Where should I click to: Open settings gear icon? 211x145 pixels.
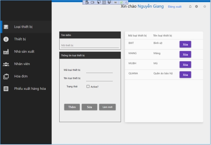197,6
